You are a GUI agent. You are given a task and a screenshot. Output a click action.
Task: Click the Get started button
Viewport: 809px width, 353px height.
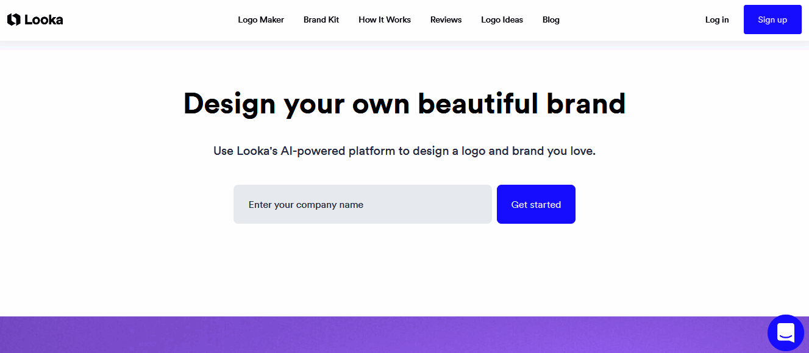point(536,204)
